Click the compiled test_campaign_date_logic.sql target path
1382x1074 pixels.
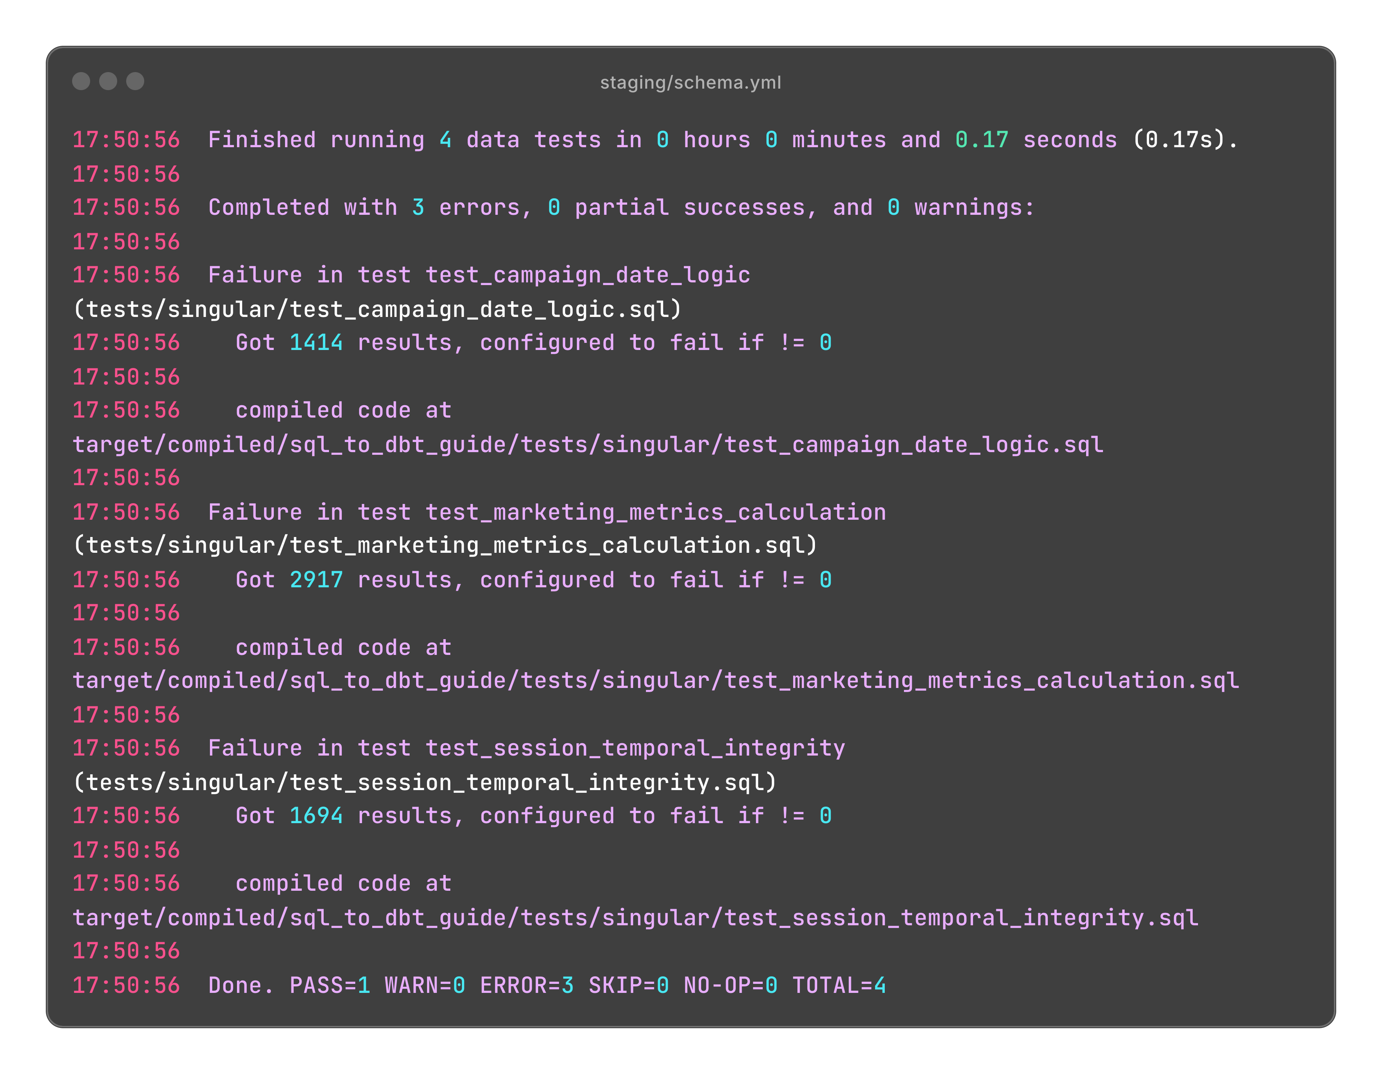pyautogui.click(x=588, y=445)
